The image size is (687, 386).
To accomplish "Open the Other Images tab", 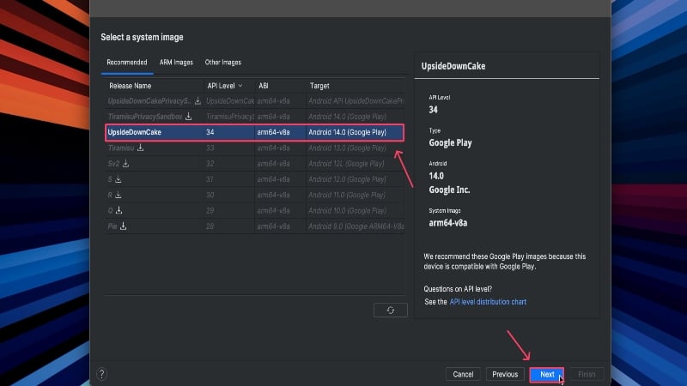I will point(223,62).
